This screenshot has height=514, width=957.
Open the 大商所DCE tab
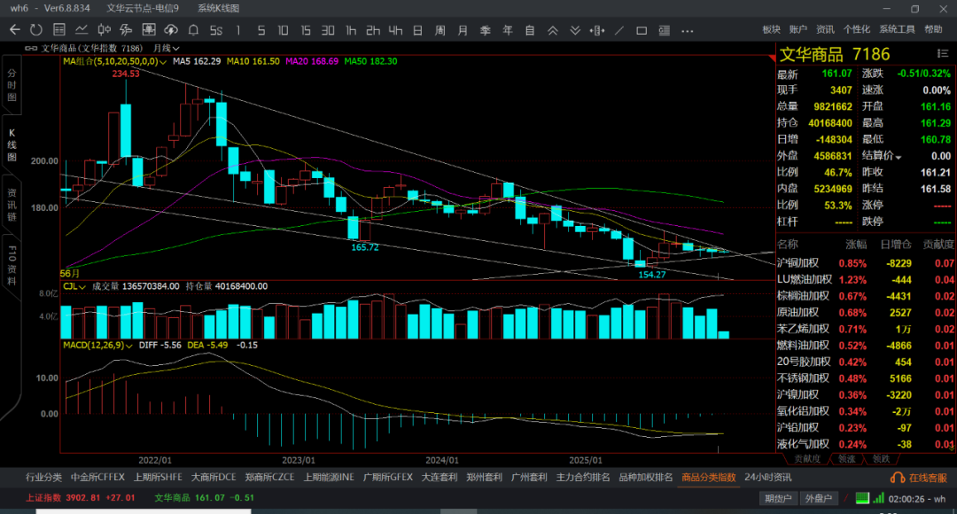pos(214,478)
